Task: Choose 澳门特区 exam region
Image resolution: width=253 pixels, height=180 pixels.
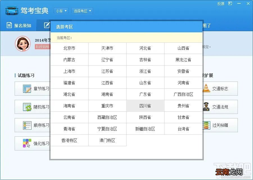Action: pyautogui.click(x=107, y=140)
